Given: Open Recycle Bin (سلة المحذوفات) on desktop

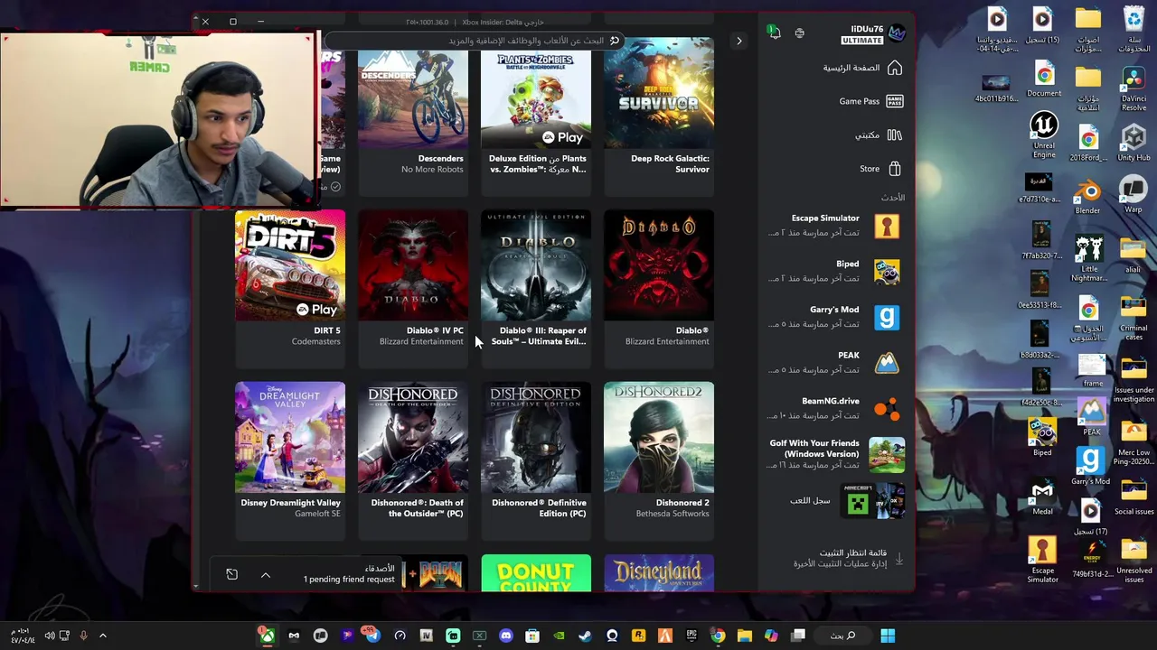Looking at the screenshot, I should tap(1133, 29).
